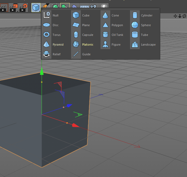Click the viewport move camera icon

[x=175, y=16]
